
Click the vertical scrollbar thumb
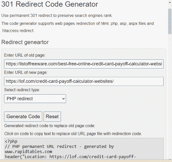170,21
